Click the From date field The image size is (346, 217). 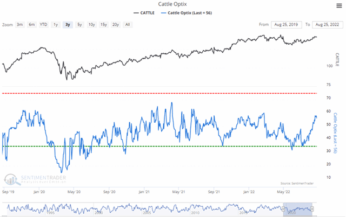tap(287, 25)
